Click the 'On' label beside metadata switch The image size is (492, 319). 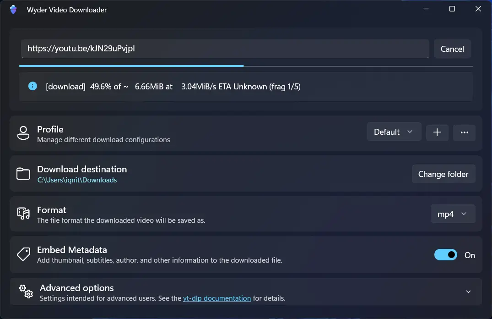coord(470,255)
